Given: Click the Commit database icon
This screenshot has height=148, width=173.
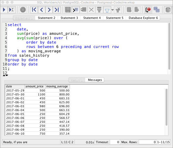Looking at the screenshot, I should 129,10.
